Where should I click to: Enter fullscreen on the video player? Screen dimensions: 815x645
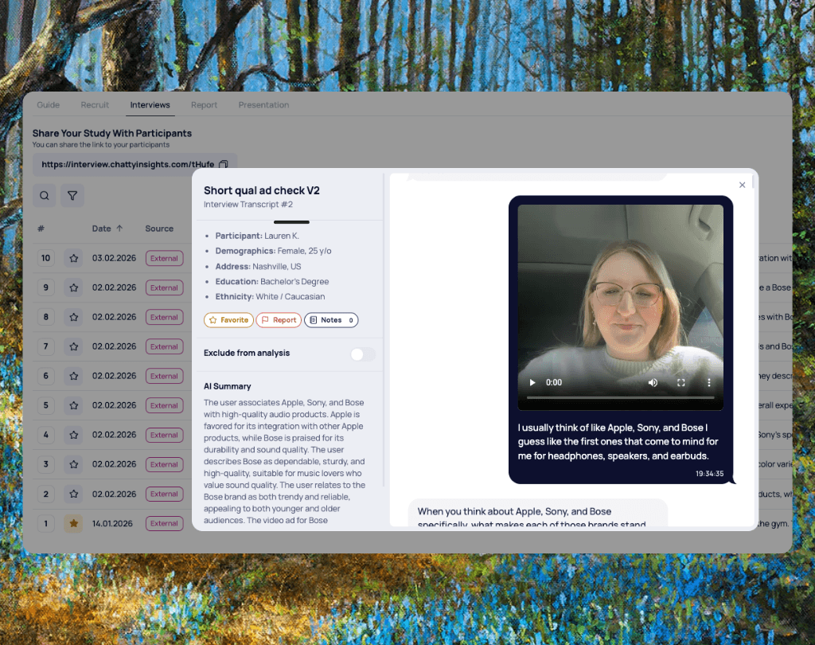[680, 382]
